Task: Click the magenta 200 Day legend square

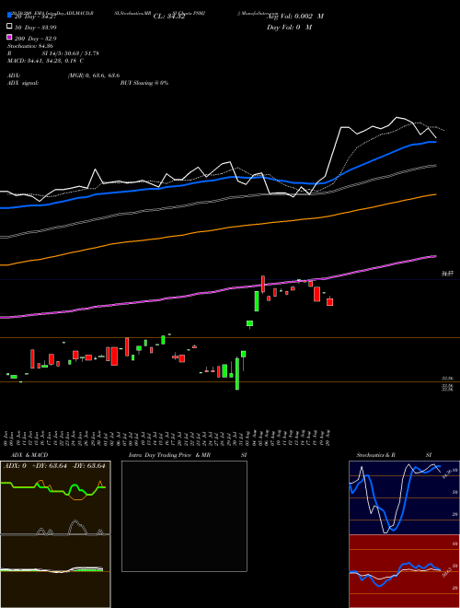Action: pyautogui.click(x=9, y=37)
